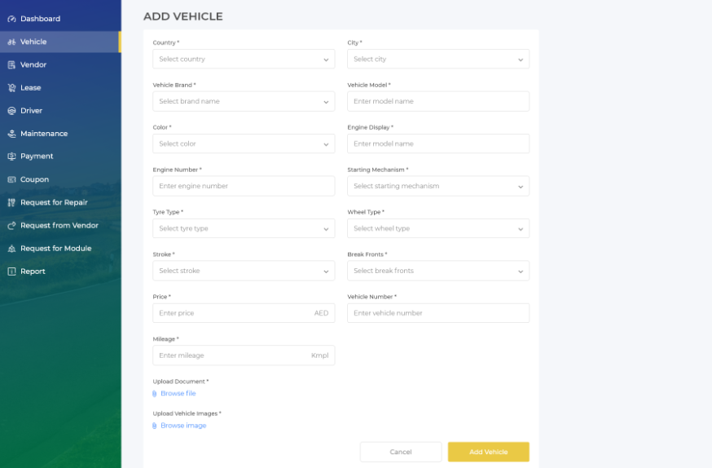Click the Request for Module icon
Viewport: 712px width, 468px height.
pyautogui.click(x=11, y=249)
